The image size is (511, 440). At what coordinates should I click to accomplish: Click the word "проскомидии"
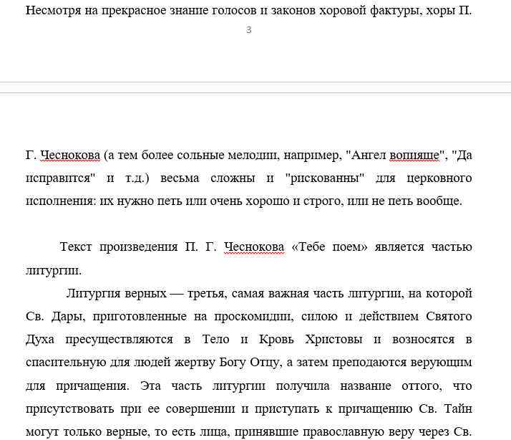click(x=254, y=317)
